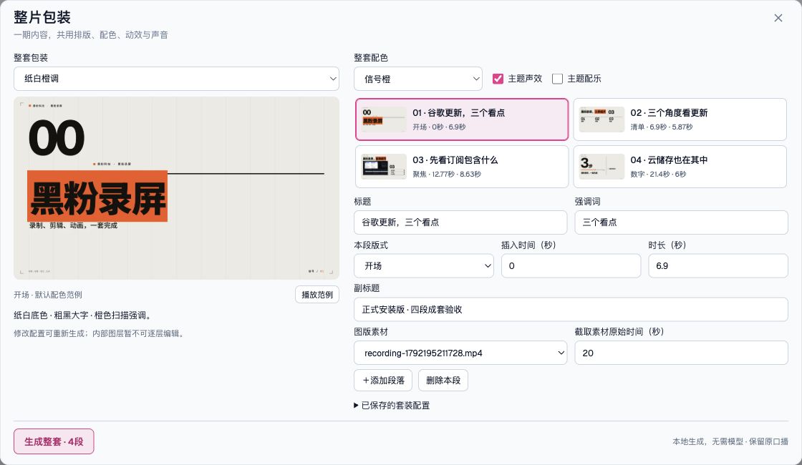Click thumbnail of segment 04 number card
The image size is (802, 465).
coord(601,167)
